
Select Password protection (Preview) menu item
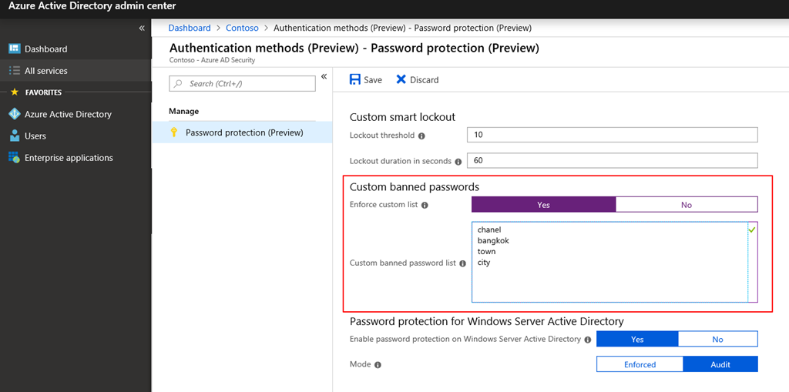[243, 132]
